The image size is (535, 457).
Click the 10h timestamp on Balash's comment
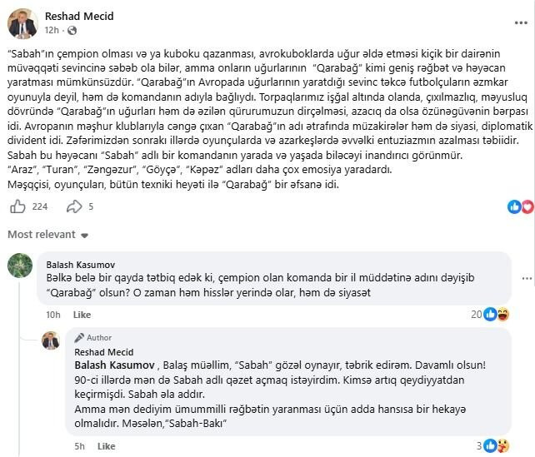pos(53,315)
